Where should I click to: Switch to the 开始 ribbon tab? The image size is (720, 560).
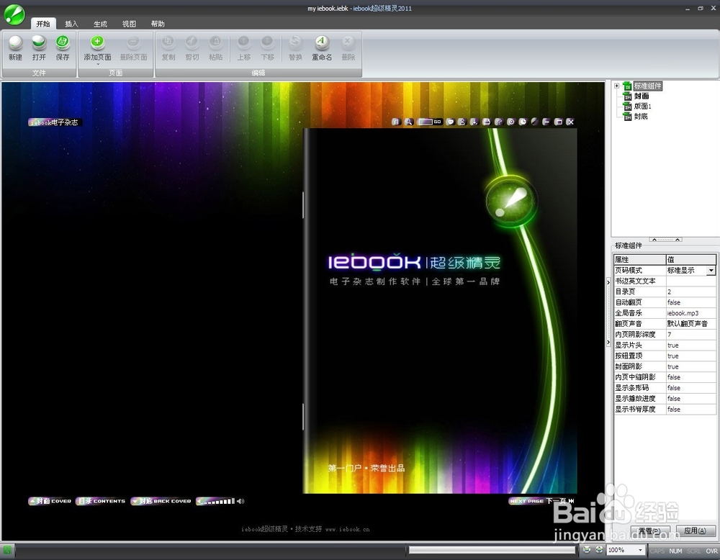pos(43,24)
